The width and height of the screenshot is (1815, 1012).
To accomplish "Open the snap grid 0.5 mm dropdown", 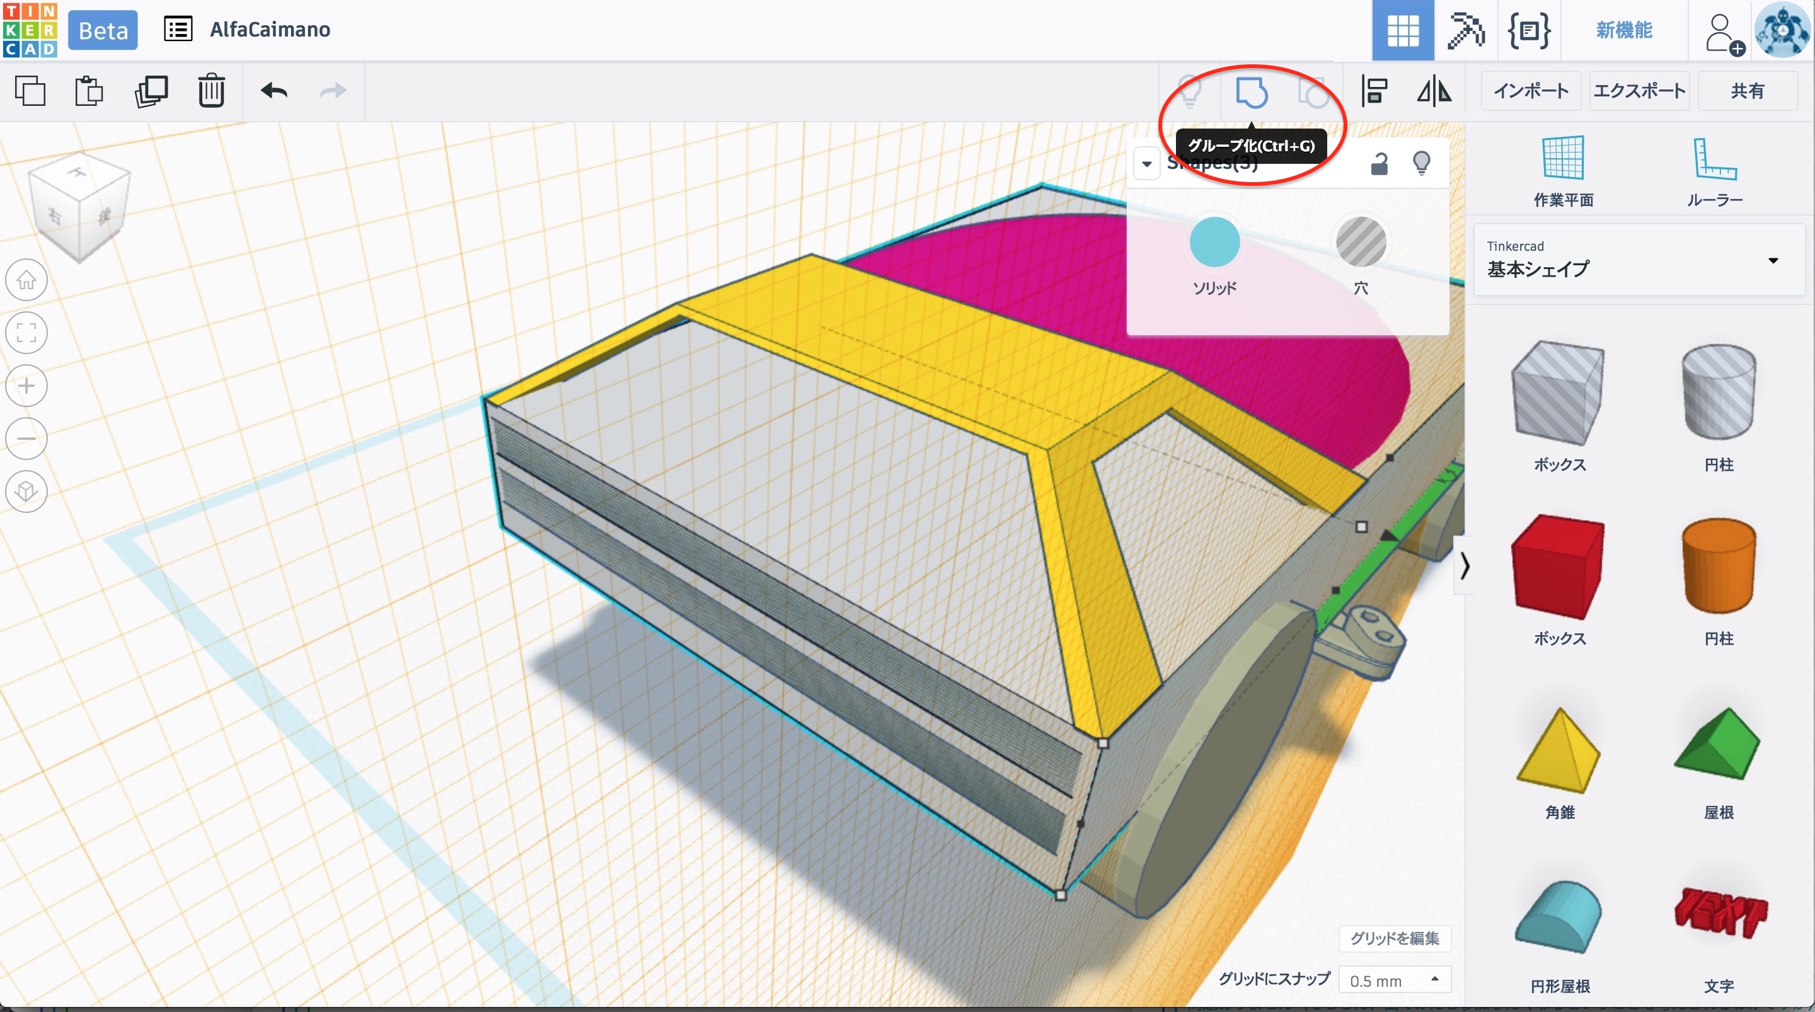I will [1395, 980].
